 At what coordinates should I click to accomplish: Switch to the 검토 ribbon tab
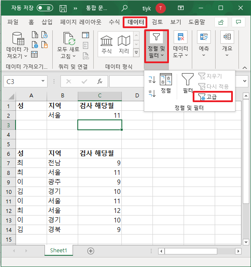pyautogui.click(x=157, y=22)
